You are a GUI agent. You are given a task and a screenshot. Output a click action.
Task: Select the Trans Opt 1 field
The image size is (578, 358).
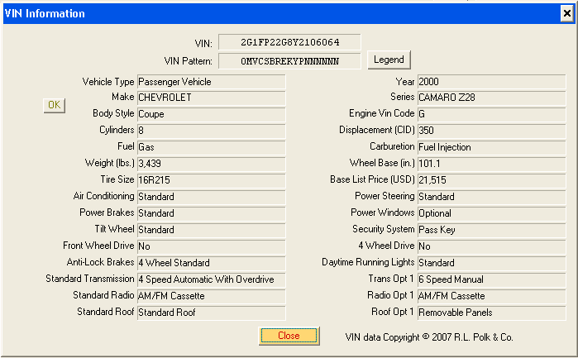491,279
